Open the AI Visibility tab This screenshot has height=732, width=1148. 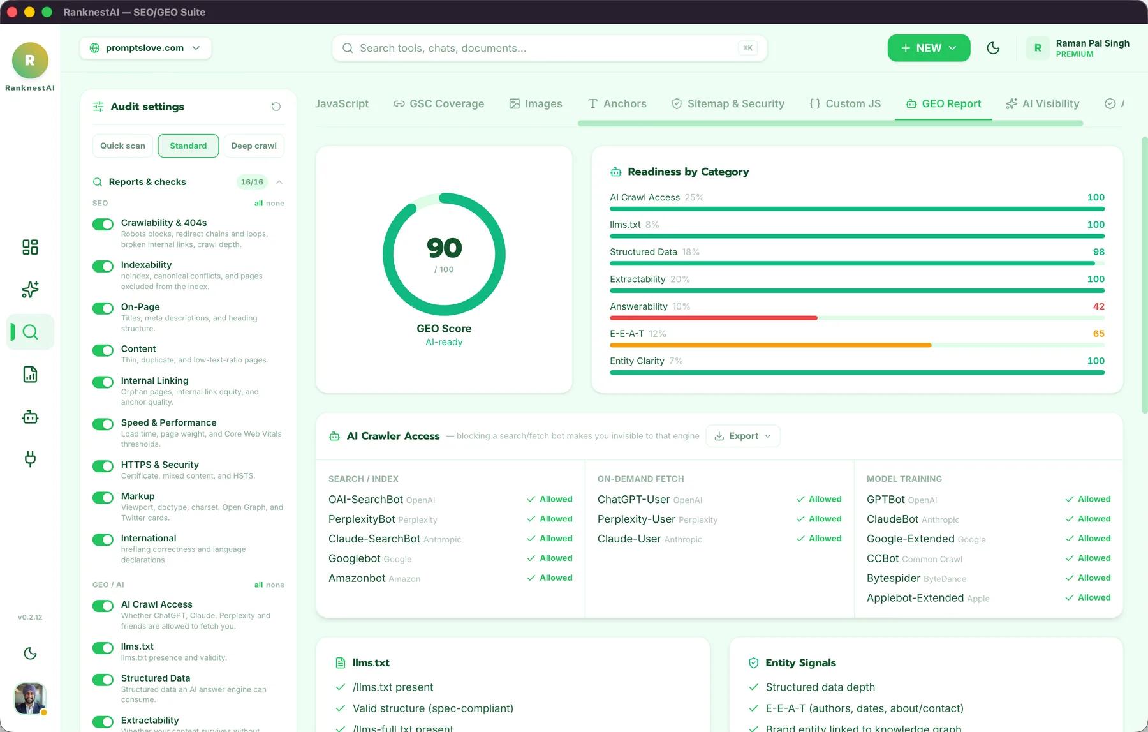(1043, 103)
